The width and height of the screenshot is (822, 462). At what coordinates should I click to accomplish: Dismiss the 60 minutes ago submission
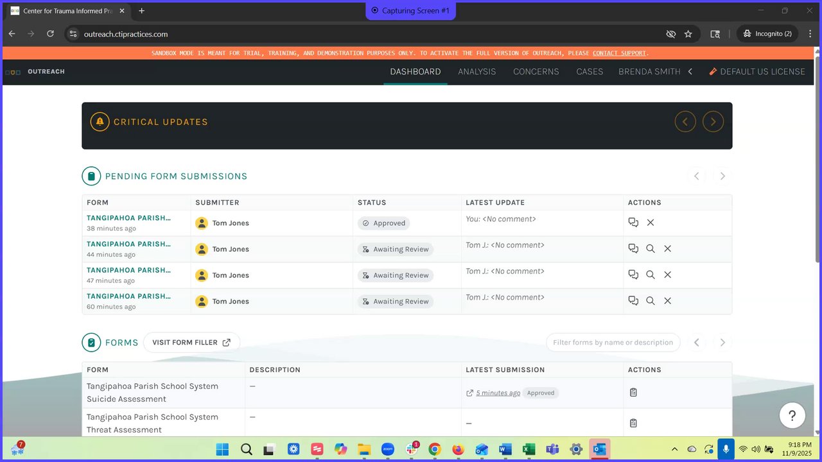[668, 301]
